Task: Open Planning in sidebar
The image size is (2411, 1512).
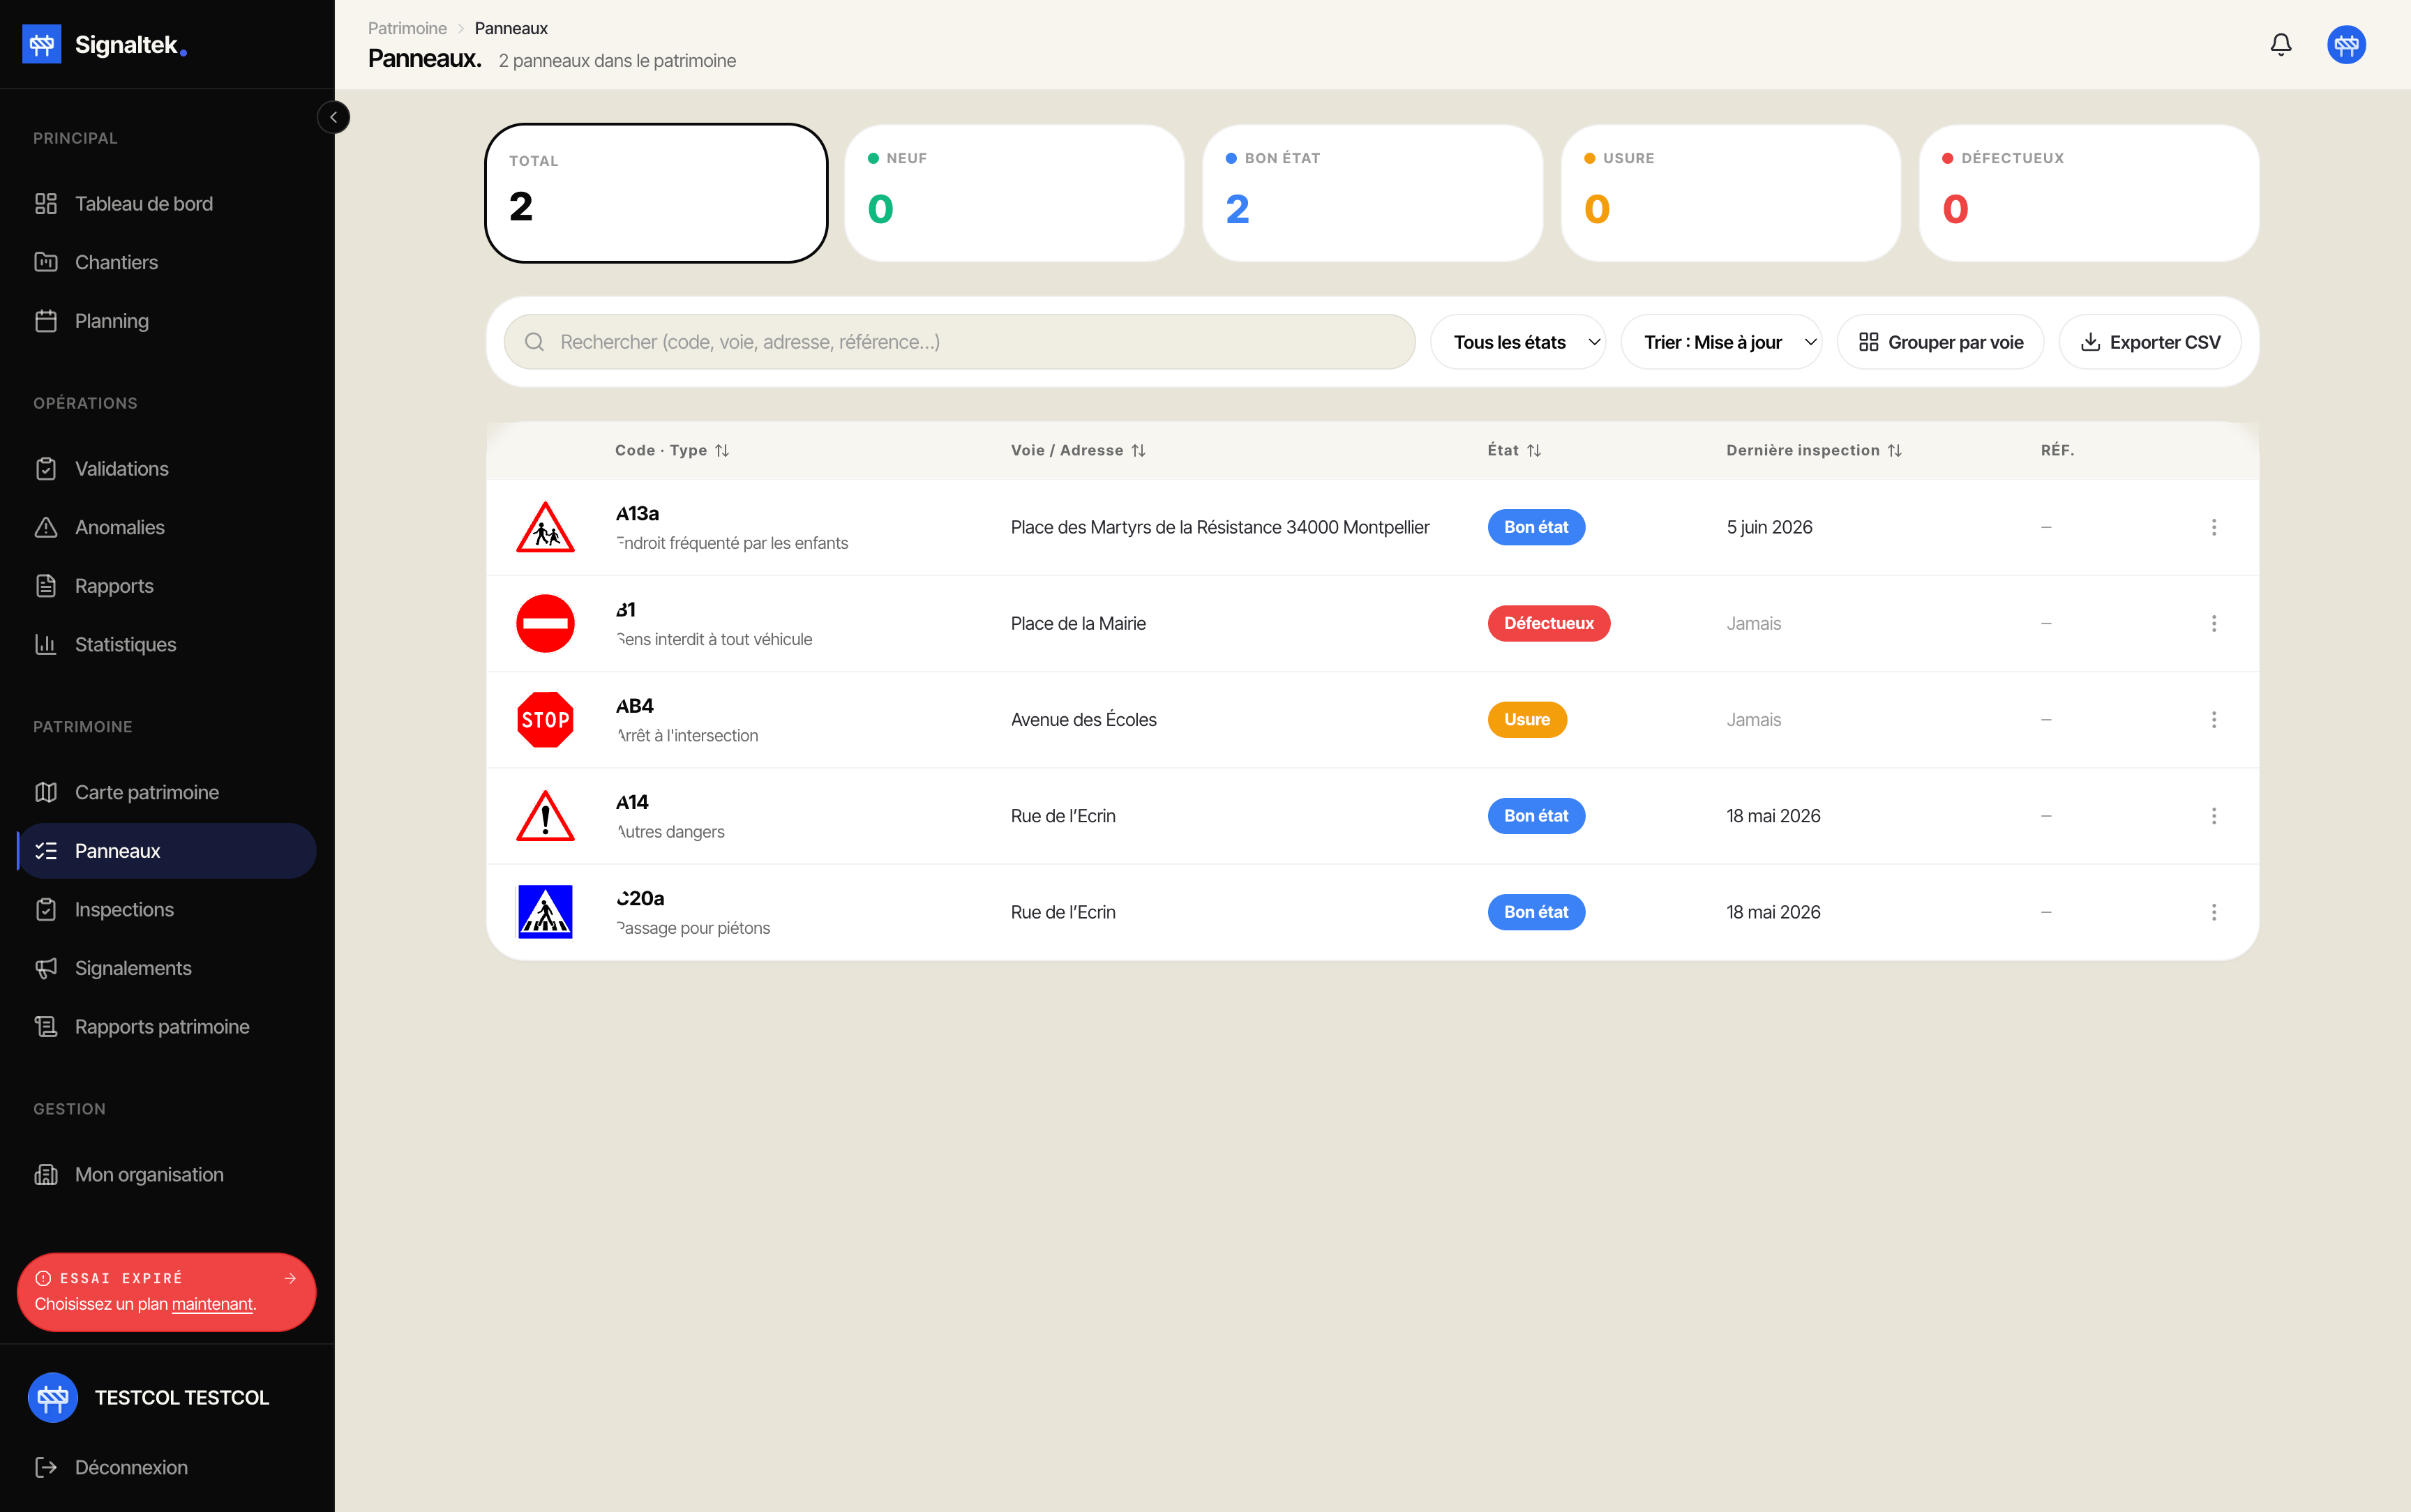Action: click(167, 321)
